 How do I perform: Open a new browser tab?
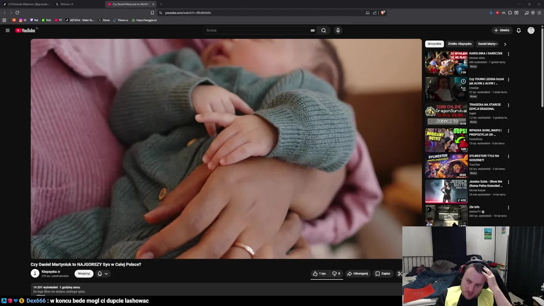(161, 4)
